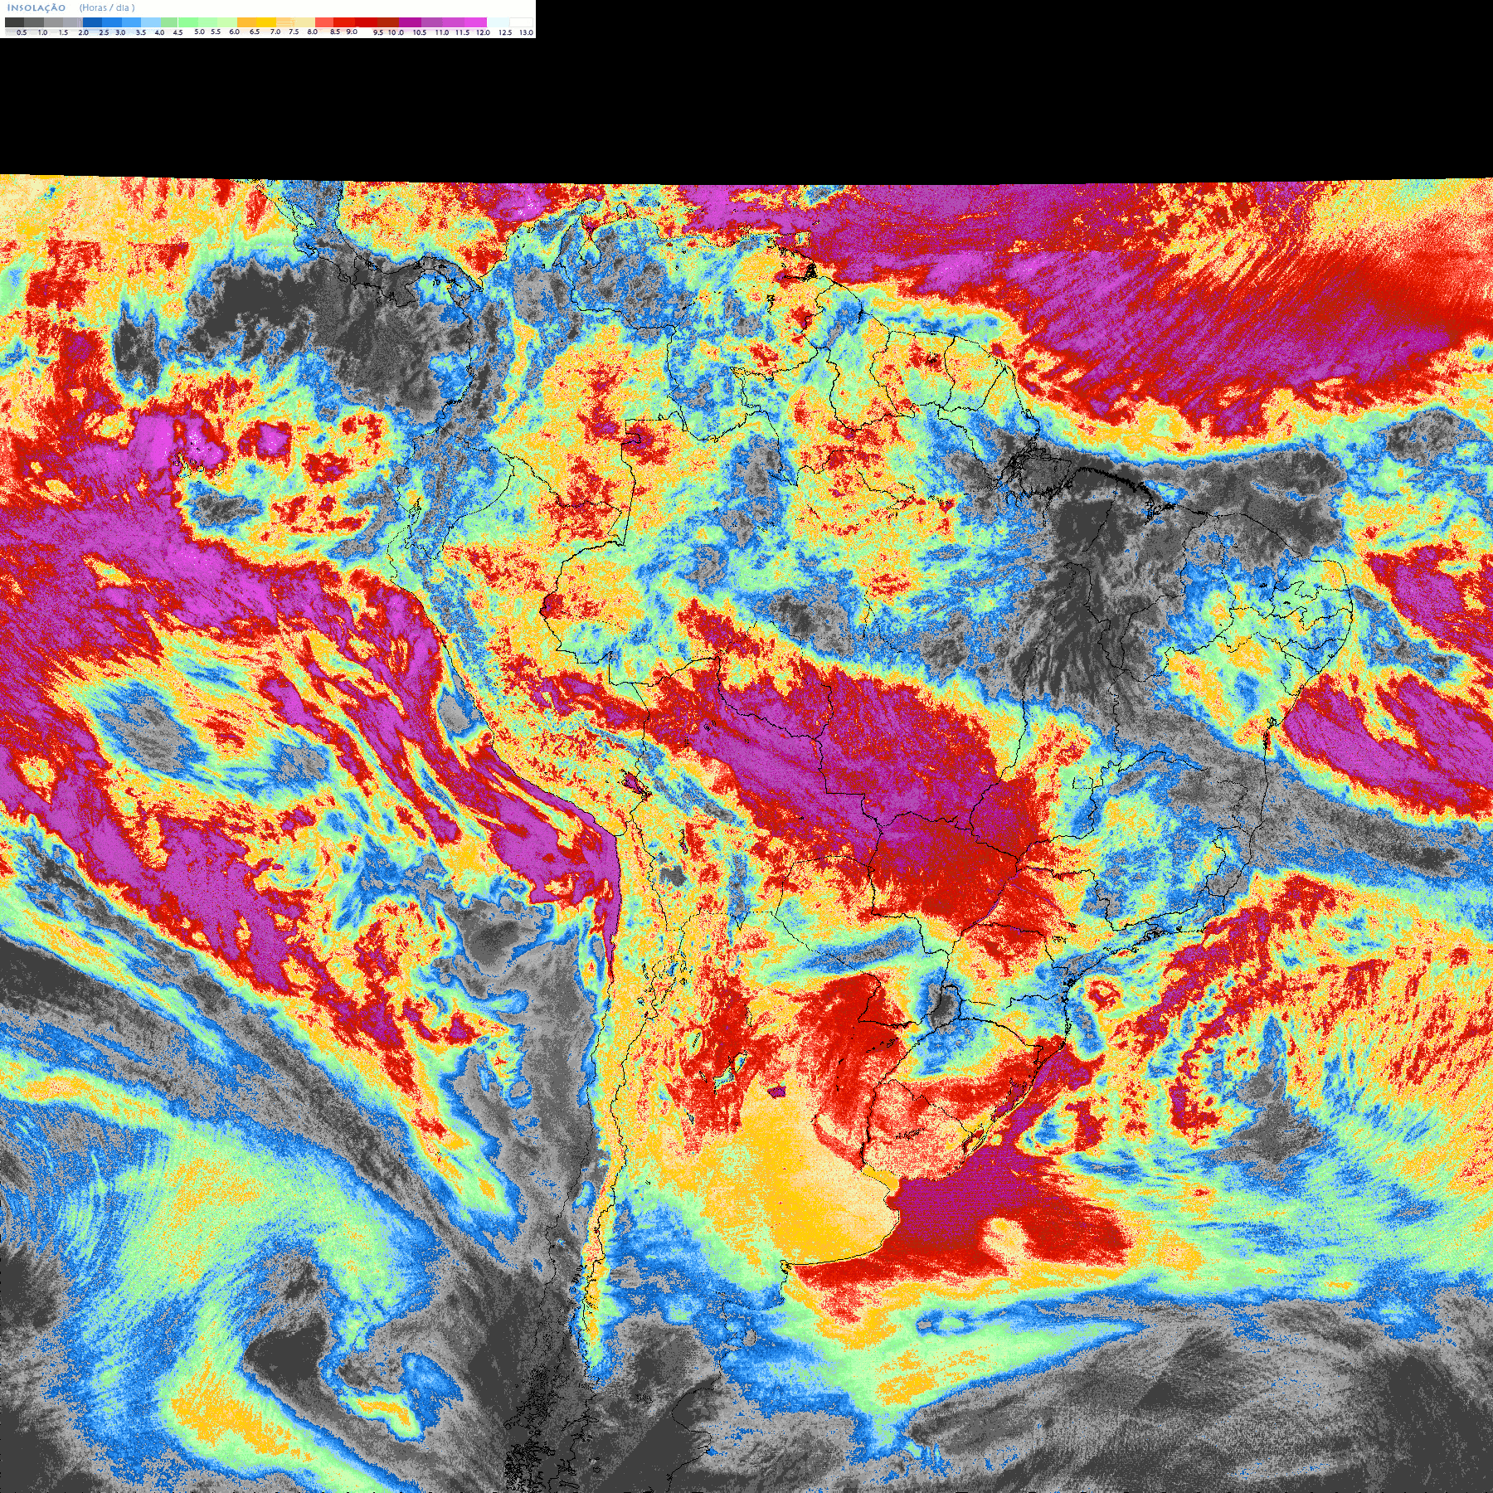Click the 3.5 legend value
Viewport: 1493px width, 1493px height.
[141, 32]
